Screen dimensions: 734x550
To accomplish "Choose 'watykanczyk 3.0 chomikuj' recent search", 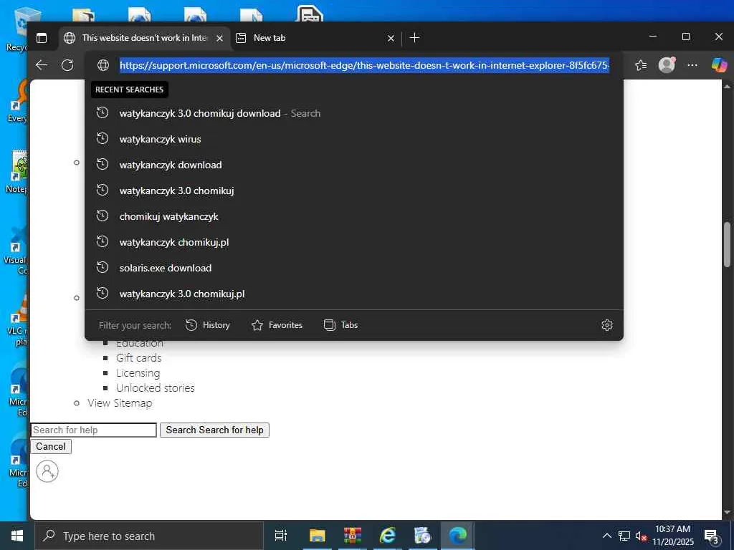I will [354, 190].
